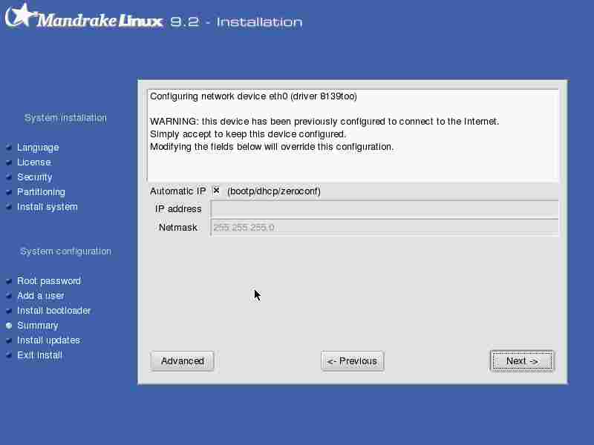Click the WARNING message text line
Image resolution: width=594 pixels, height=445 pixels.
(x=324, y=122)
